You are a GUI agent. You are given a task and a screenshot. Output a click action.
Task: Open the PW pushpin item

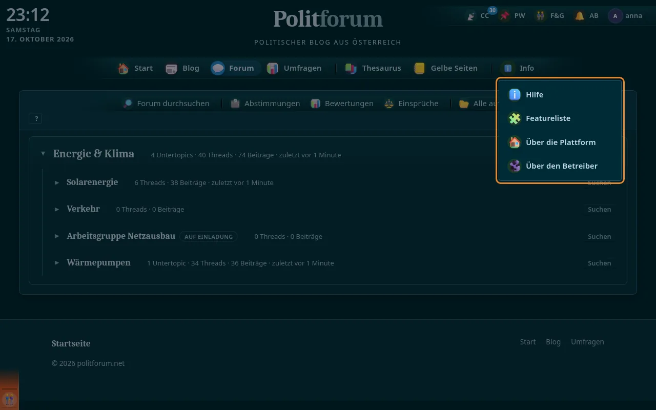coord(512,16)
